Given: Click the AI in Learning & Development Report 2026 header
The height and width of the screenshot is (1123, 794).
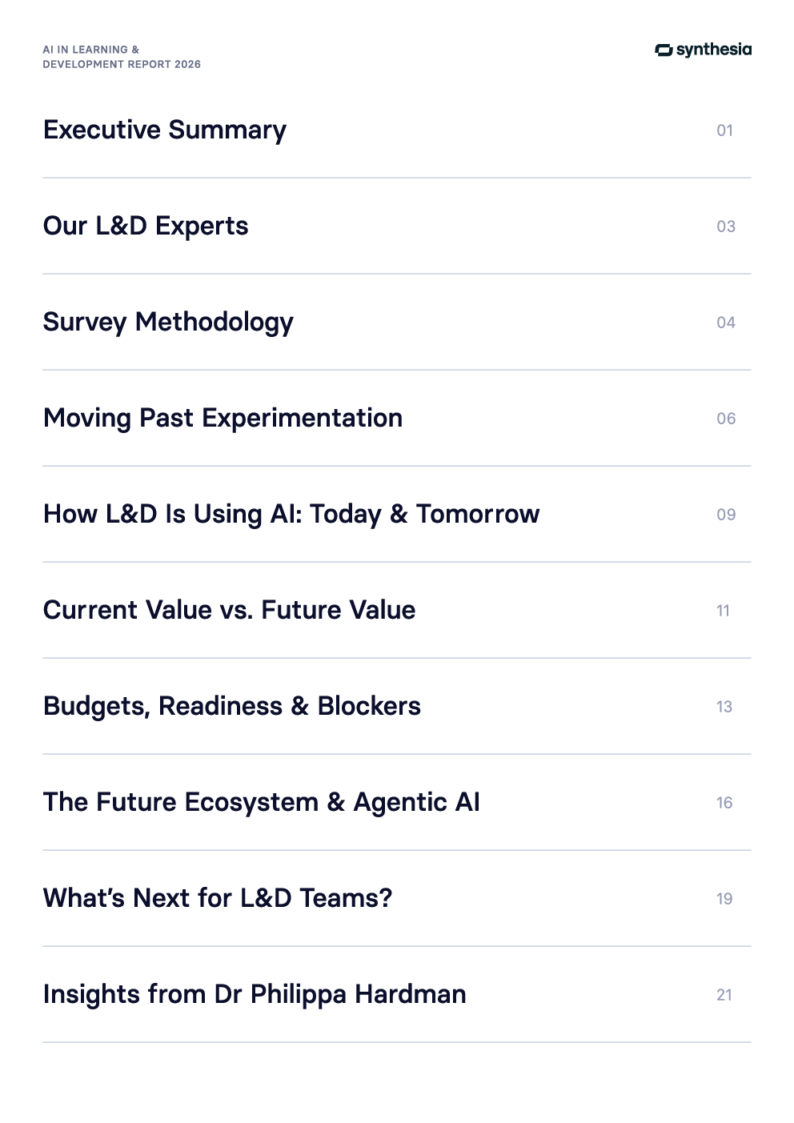Looking at the screenshot, I should point(122,57).
